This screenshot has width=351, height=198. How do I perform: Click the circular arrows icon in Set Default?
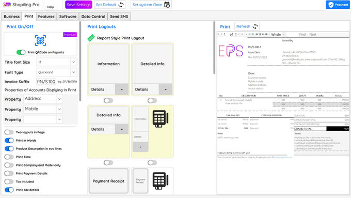click(x=121, y=5)
